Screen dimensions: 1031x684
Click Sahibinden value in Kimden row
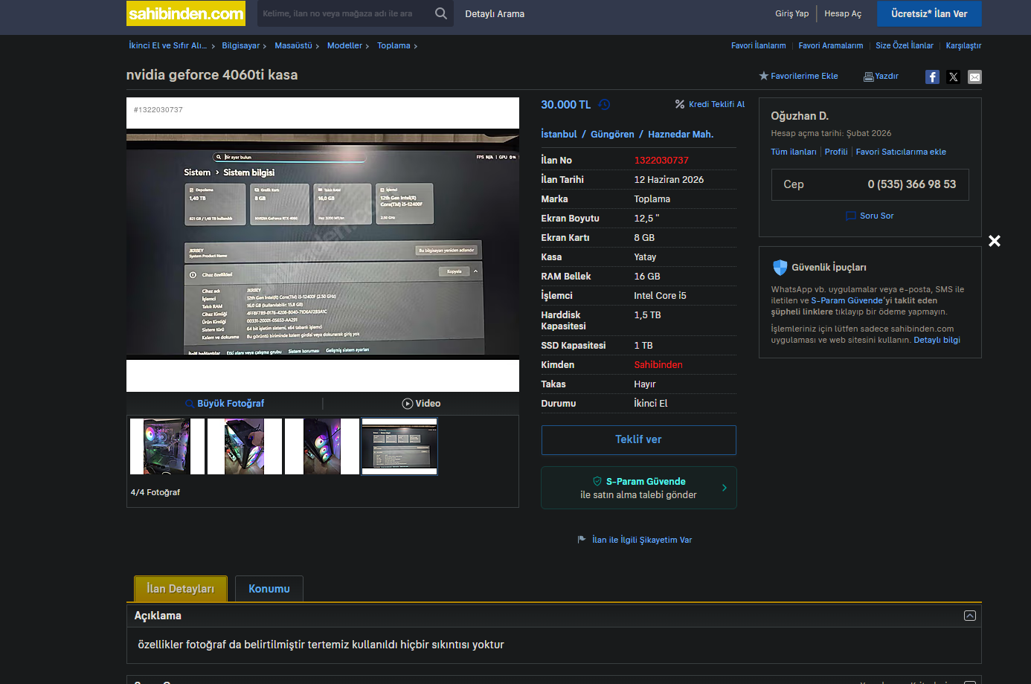pos(658,364)
